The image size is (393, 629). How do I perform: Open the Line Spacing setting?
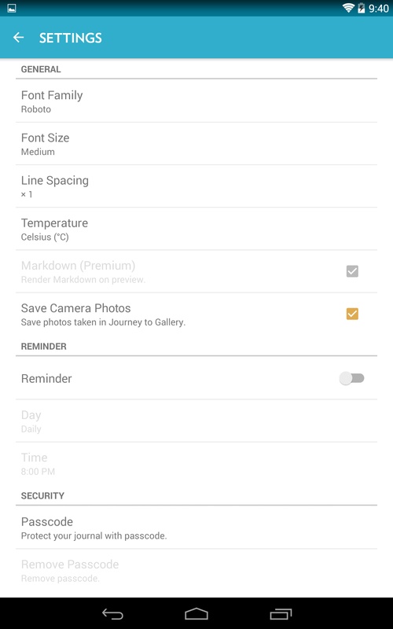tap(196, 186)
